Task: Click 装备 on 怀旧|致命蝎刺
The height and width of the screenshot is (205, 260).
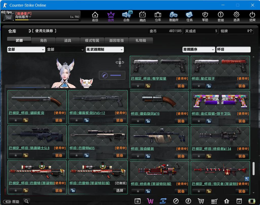Action: pos(181,156)
